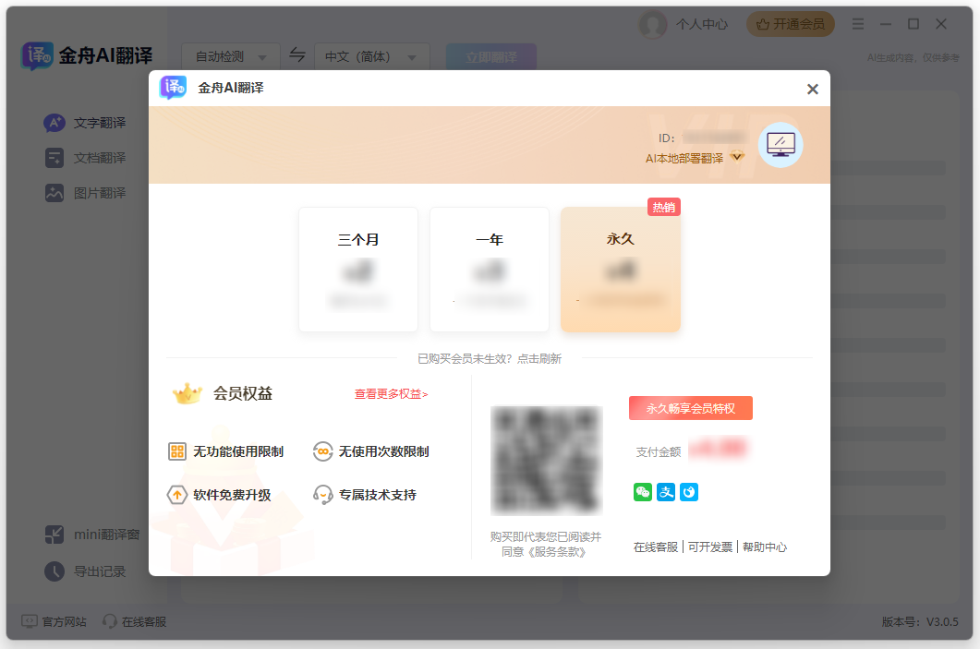Click the blue third payment icon
Viewport: 980px width, 649px height.
click(x=689, y=492)
